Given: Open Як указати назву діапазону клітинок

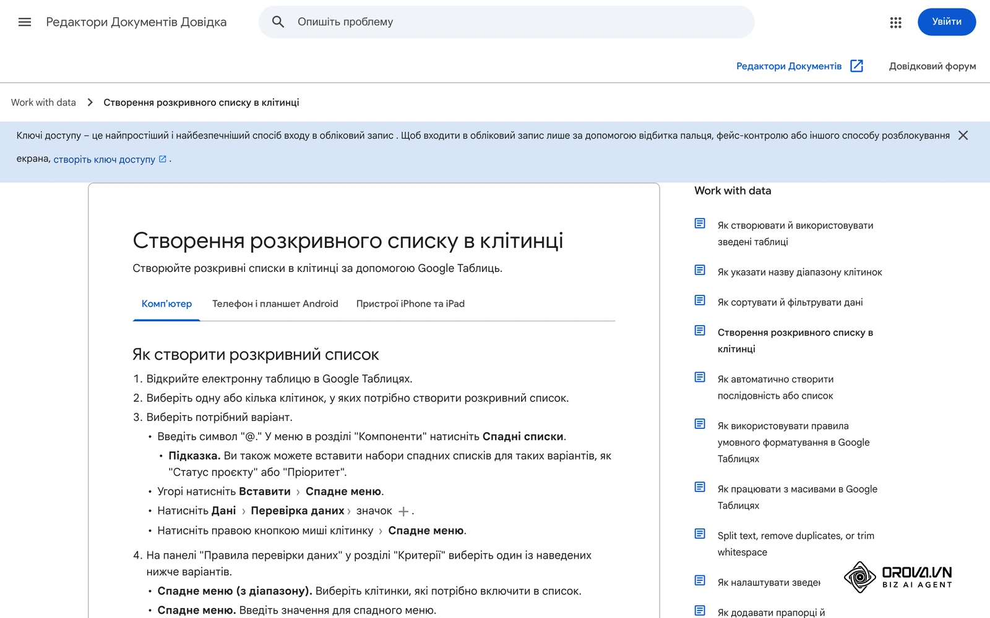Looking at the screenshot, I should (799, 272).
